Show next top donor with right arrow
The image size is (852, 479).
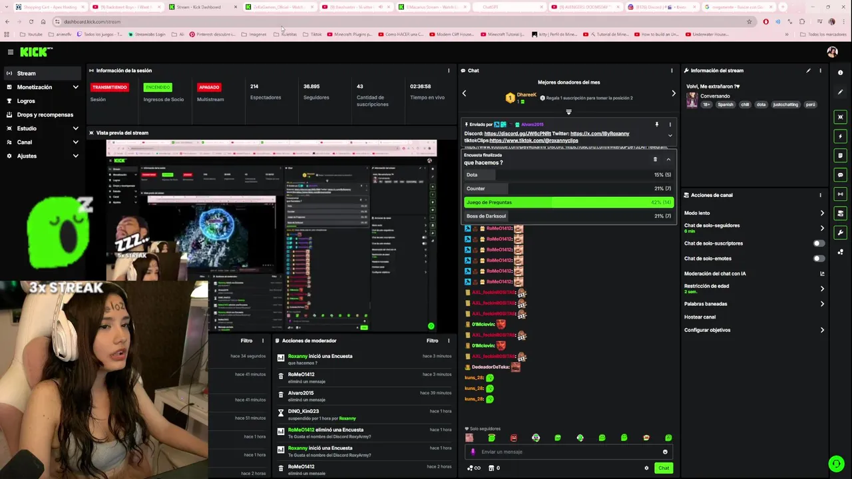673,94
